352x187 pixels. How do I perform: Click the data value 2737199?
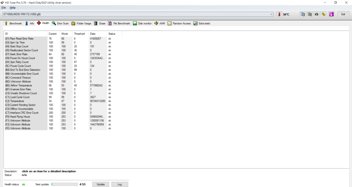[95, 54]
